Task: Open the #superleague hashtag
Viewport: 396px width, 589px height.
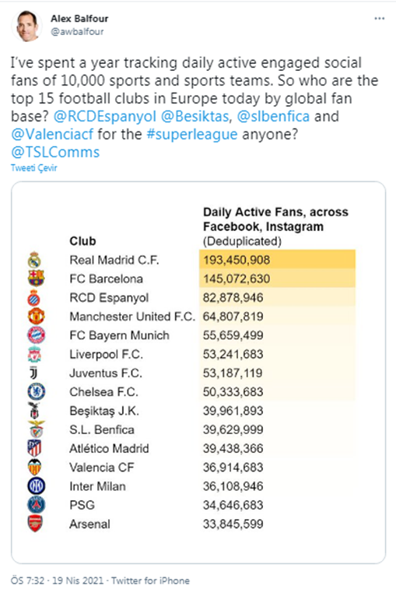Action: click(191, 134)
